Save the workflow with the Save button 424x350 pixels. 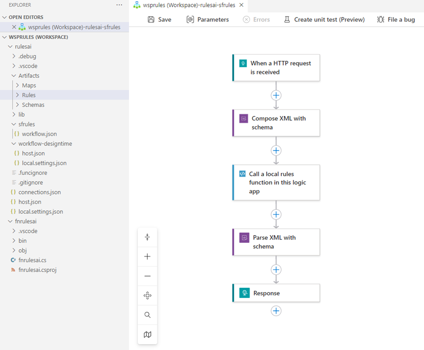coord(159,19)
